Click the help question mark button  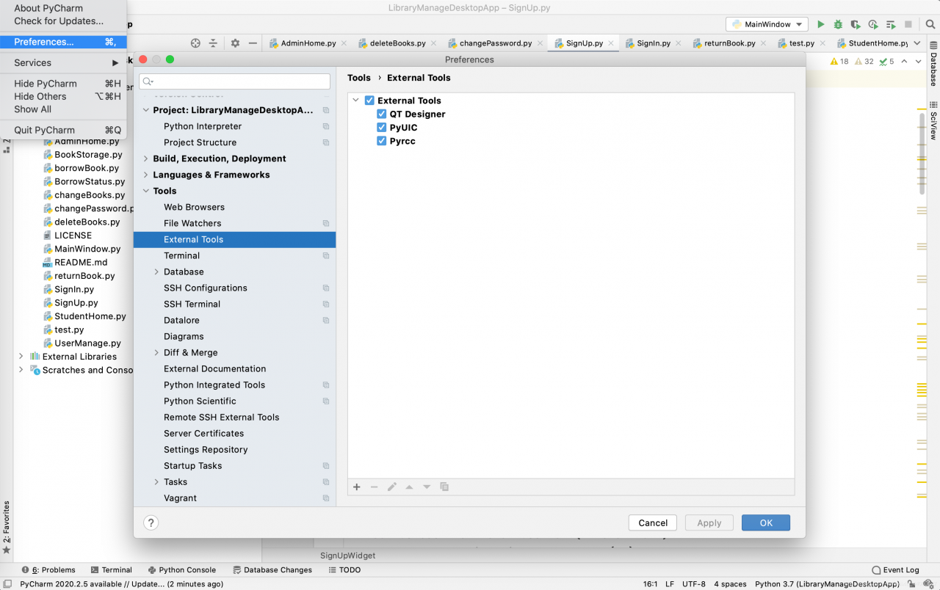tap(151, 523)
